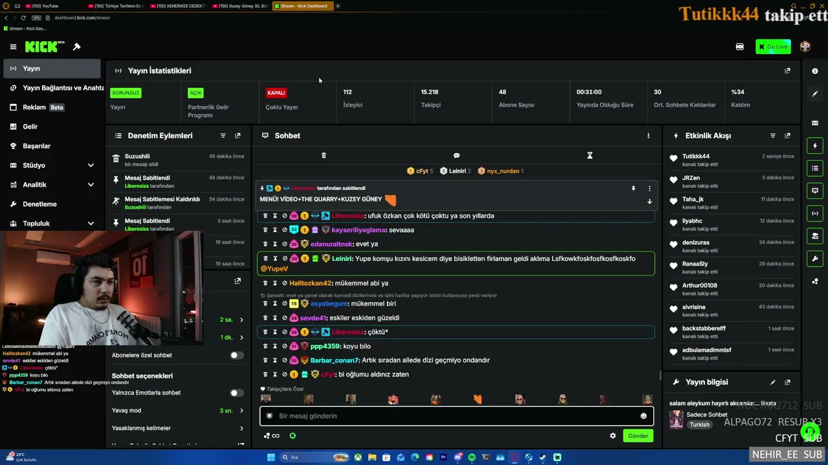Image resolution: width=828 pixels, height=465 pixels.
Task: Delete kayseriliyaglama's message with trash icon
Action: pos(265,230)
